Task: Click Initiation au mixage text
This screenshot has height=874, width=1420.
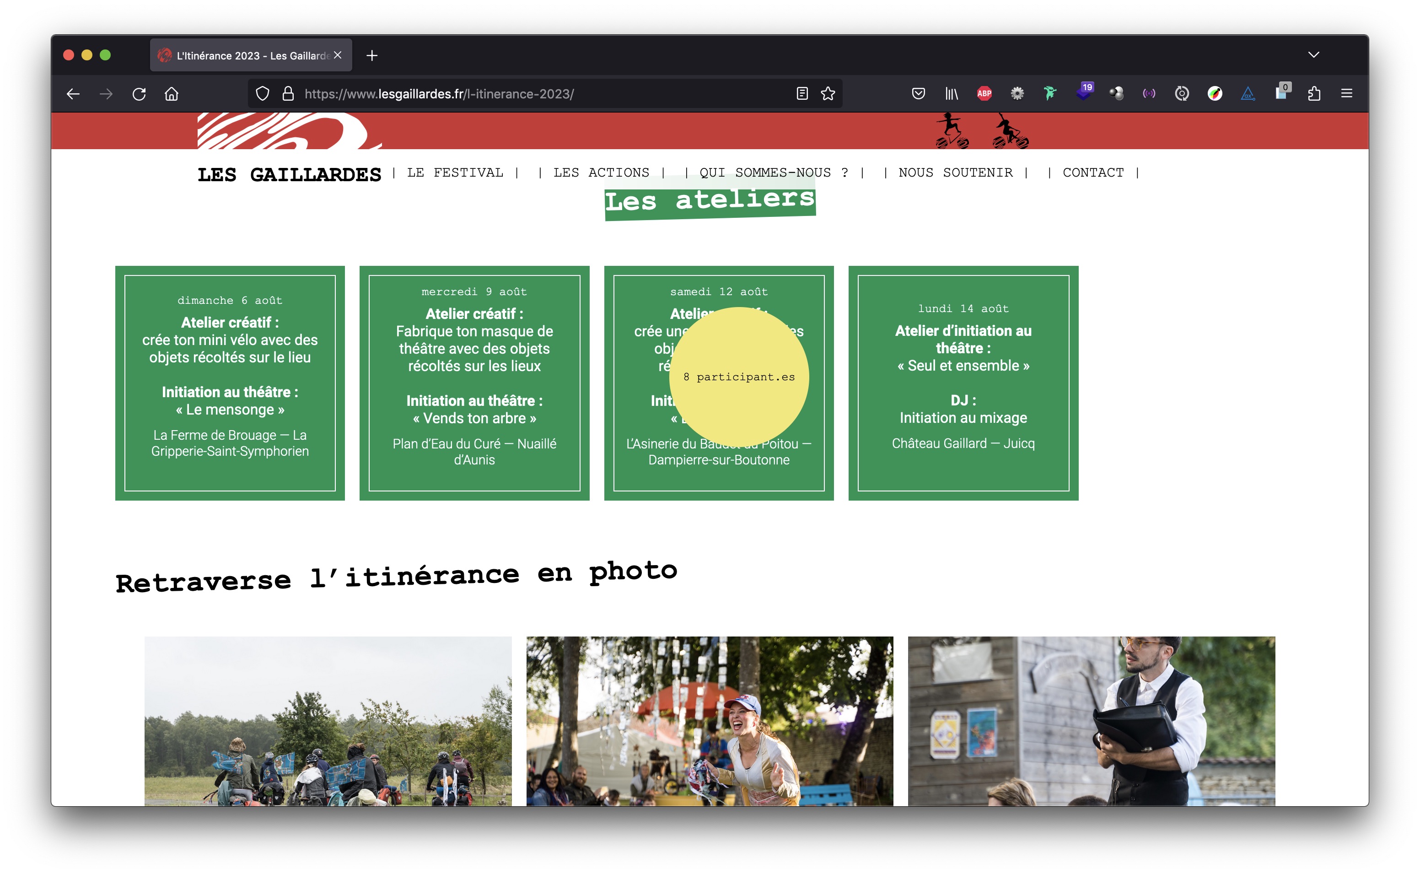Action: pyautogui.click(x=963, y=418)
